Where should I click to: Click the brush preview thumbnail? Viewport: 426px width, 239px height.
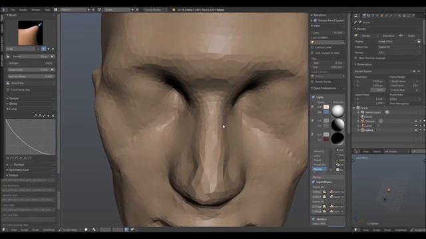(x=30, y=33)
